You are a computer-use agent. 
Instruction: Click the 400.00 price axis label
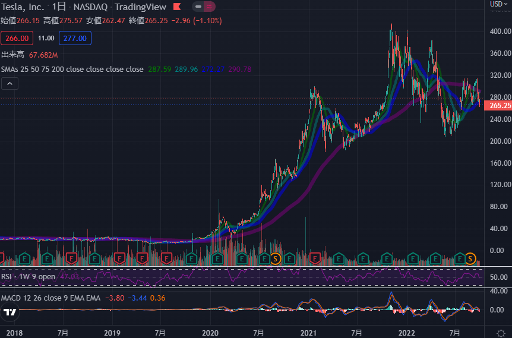tap(500, 31)
